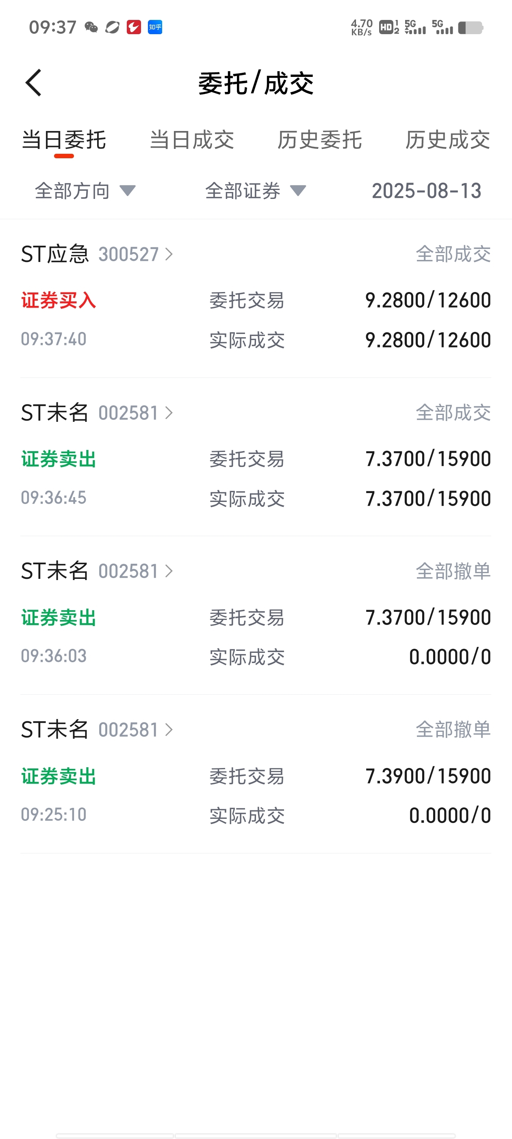The height and width of the screenshot is (1139, 512).
Task: Tap 全部成交 status of ST应急 order
Action: (453, 254)
